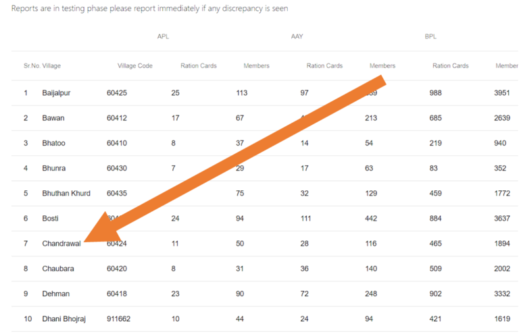Click the Bhunra village name
Screen dimensions: 519x334
pyautogui.click(x=53, y=168)
